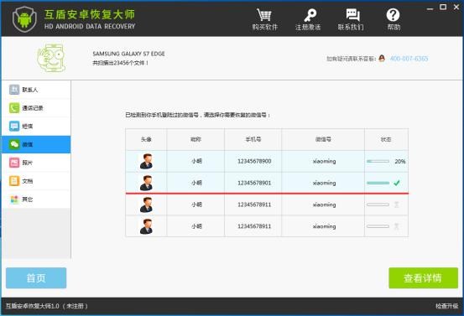The image size is (464, 316).
Task: Click the 状态 column header
Action: [386, 139]
